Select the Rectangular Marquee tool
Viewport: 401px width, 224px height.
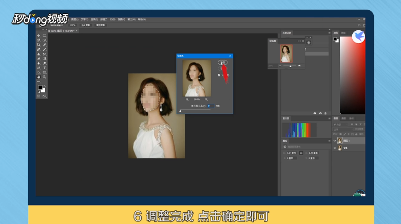point(45,35)
